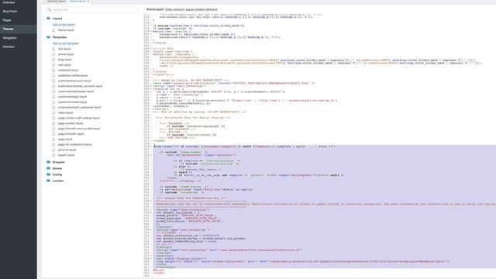Open the Older versions link
496x279 pixels.
tap(174, 9)
